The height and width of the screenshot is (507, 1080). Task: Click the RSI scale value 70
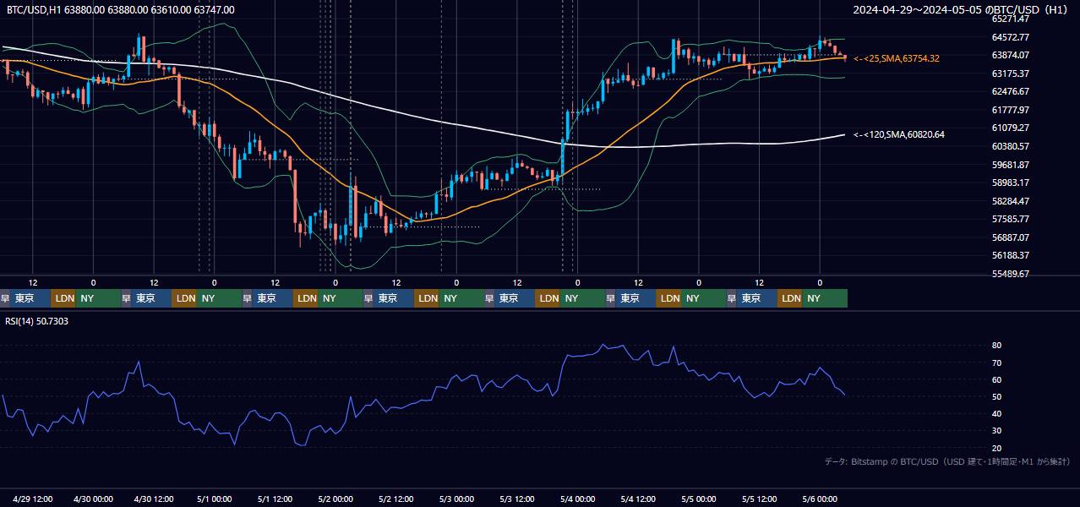997,363
